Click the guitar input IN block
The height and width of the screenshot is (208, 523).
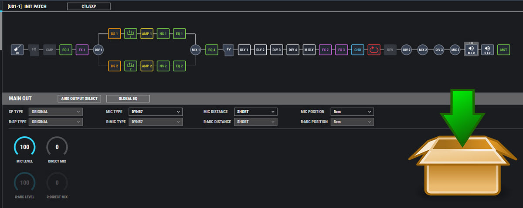tap(17, 50)
